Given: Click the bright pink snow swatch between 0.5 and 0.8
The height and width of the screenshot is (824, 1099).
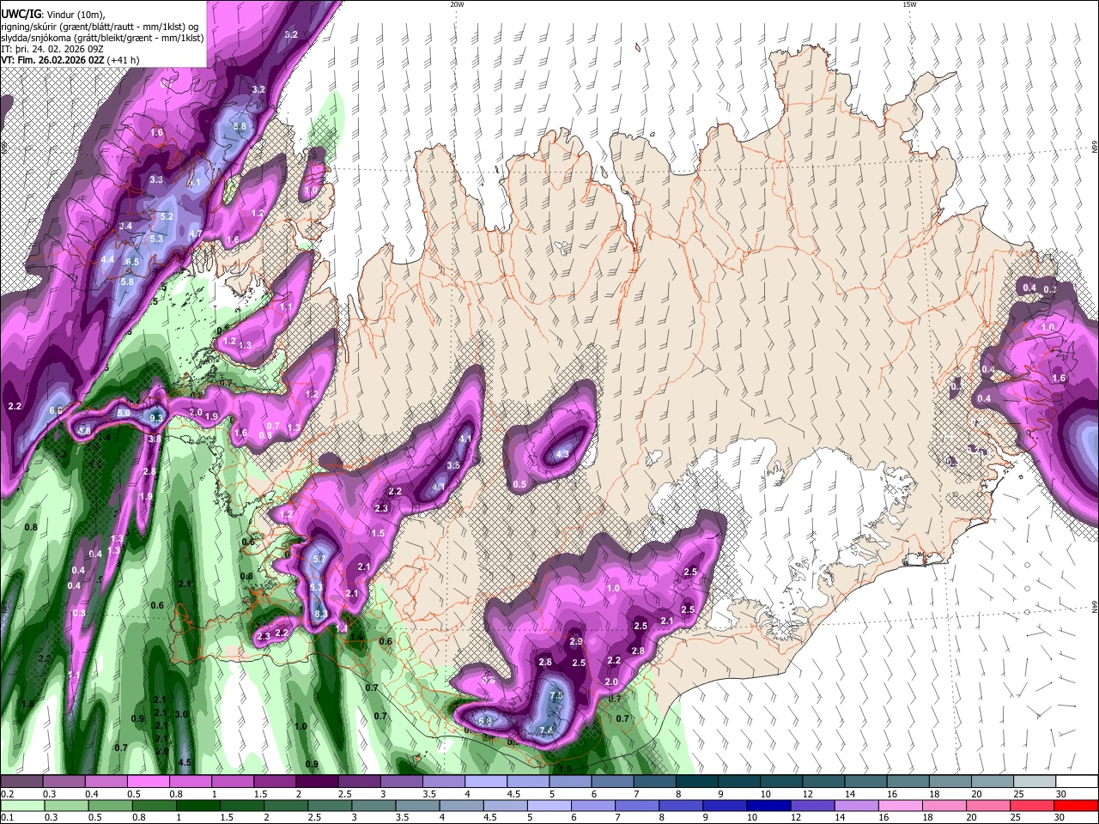Looking at the screenshot, I should tap(147, 782).
